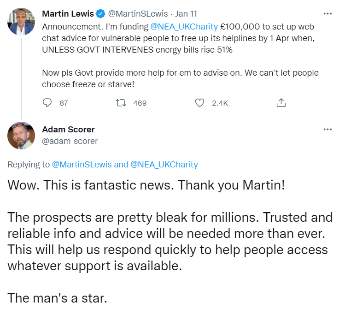Viewport: 339px width, 309px height.
Task: Click @MartinSLewis in the Replying to line
Action: click(82, 164)
